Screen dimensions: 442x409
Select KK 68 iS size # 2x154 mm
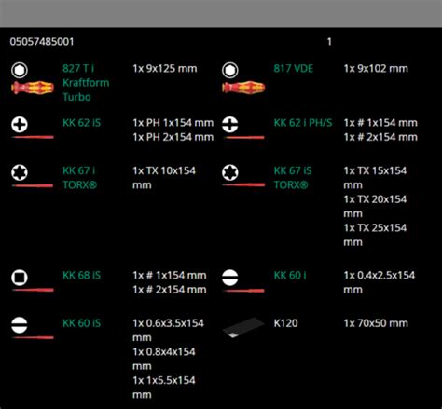point(170,290)
